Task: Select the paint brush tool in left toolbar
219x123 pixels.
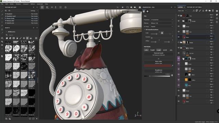Action: (x=2, y=11)
